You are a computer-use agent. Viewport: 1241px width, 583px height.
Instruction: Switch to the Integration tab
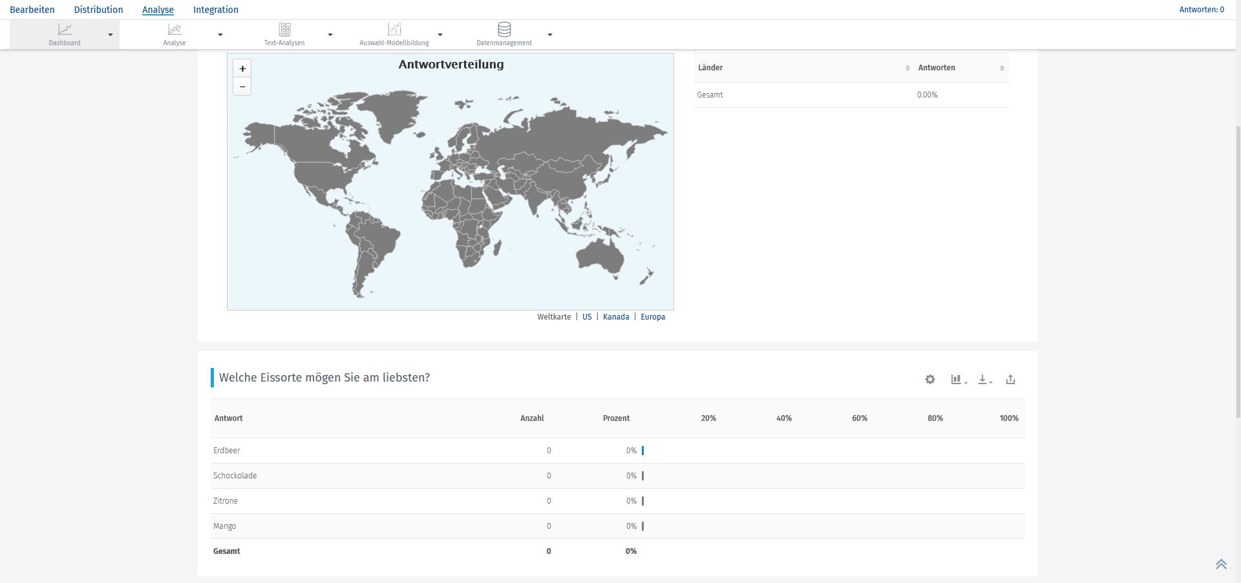(x=215, y=10)
